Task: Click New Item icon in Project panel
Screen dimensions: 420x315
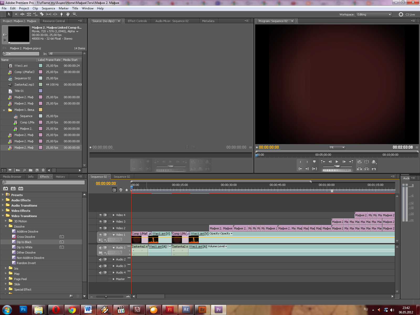Action: pyautogui.click(x=37, y=170)
